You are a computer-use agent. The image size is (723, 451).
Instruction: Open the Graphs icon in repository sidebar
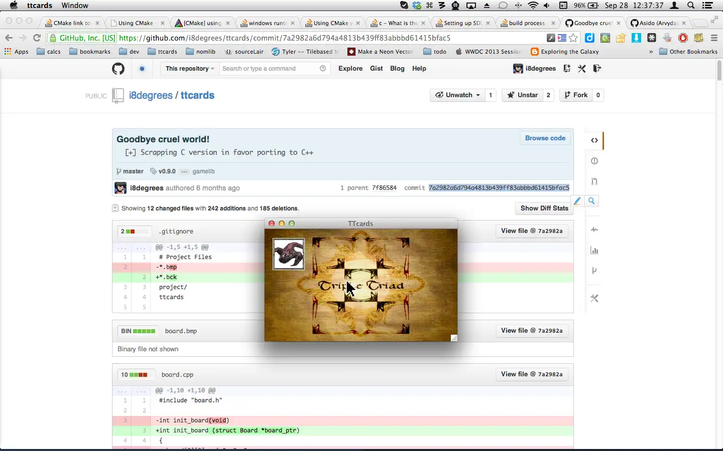point(594,250)
